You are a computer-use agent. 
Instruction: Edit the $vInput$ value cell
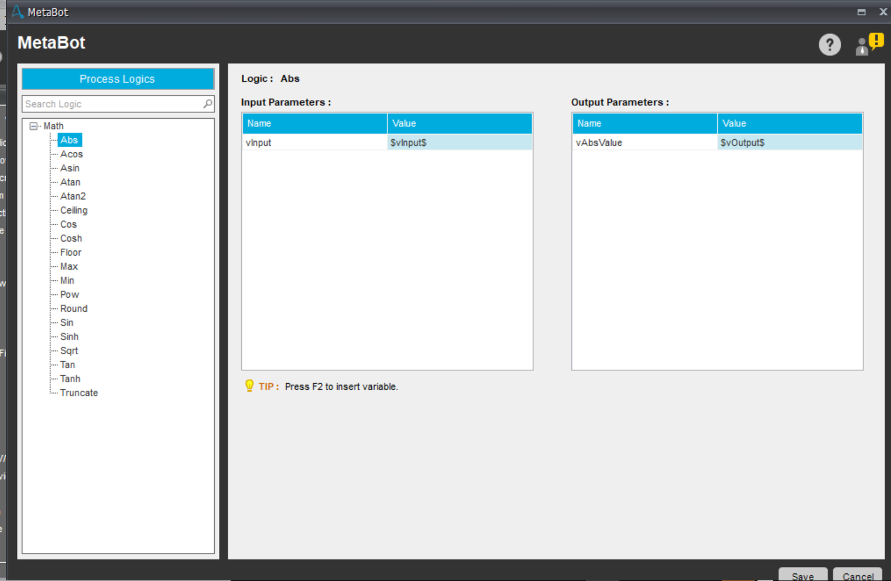460,142
